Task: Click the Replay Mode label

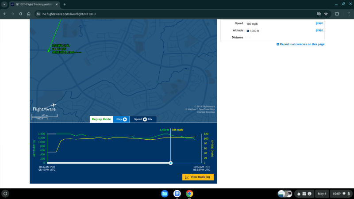Action: (101, 119)
